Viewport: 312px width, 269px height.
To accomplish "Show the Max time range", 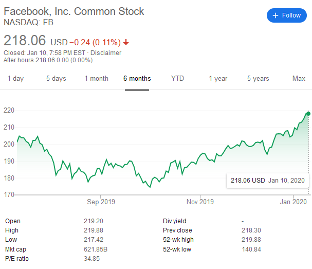I will click(x=299, y=79).
